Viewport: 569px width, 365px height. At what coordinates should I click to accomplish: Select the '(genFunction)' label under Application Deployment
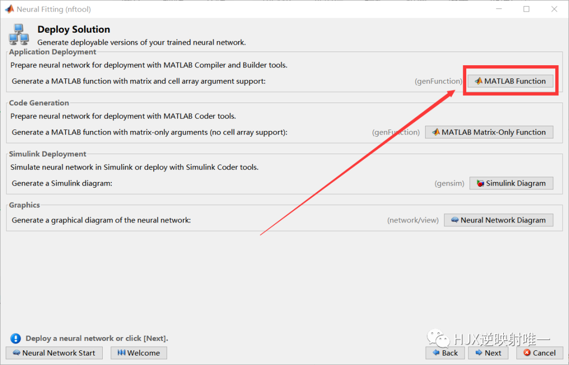pos(438,82)
